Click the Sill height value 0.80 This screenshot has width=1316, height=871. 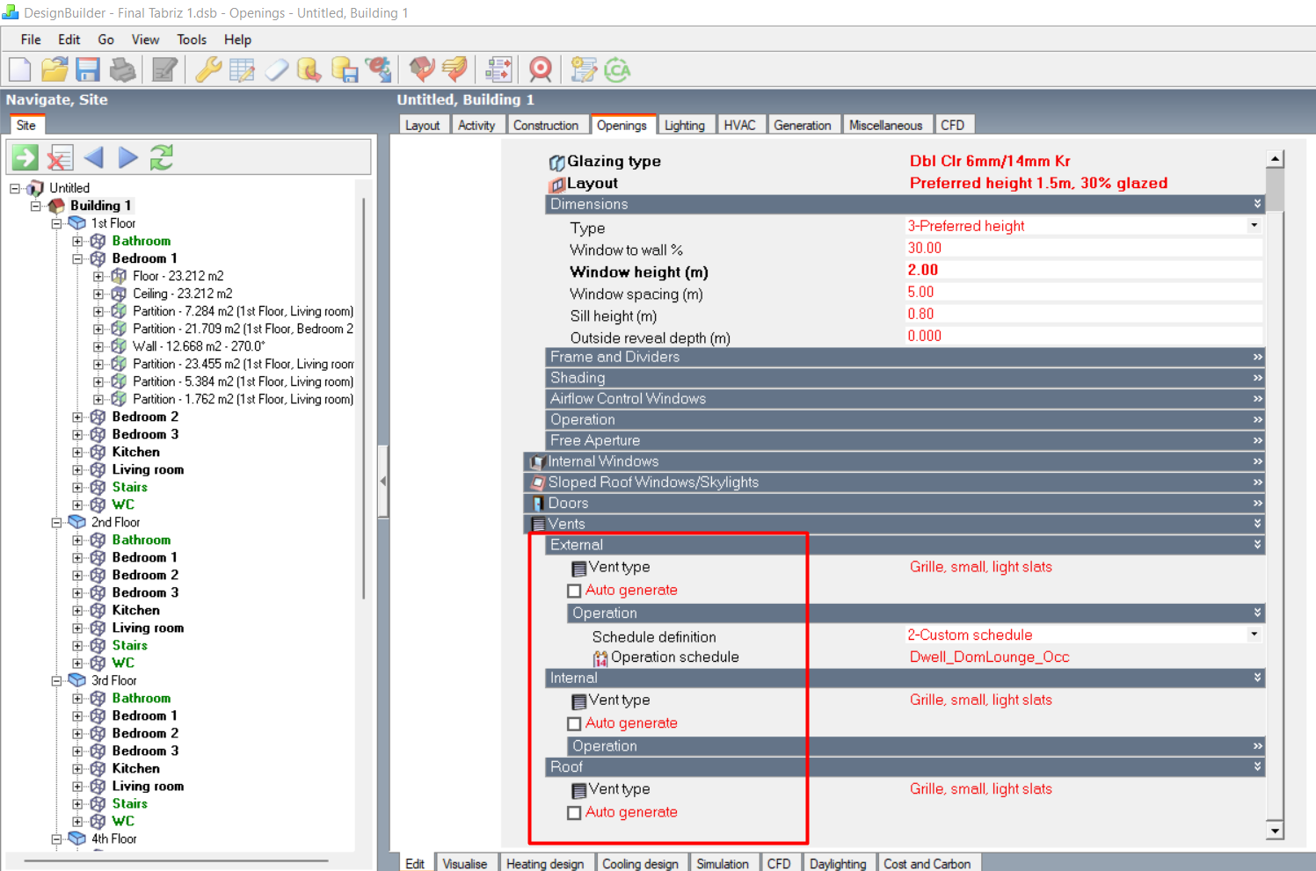[920, 314]
